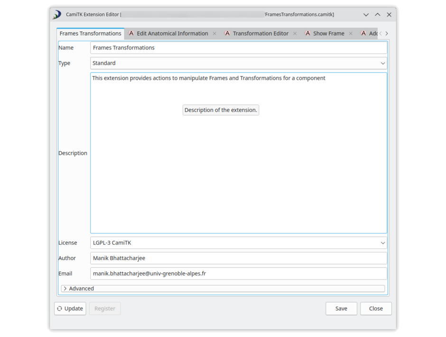The height and width of the screenshot is (337, 446).
Task: Click the action icon on the partially visible Add tab
Action: point(363,33)
